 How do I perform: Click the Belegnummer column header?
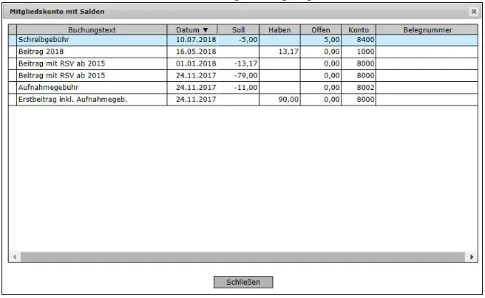(427, 30)
